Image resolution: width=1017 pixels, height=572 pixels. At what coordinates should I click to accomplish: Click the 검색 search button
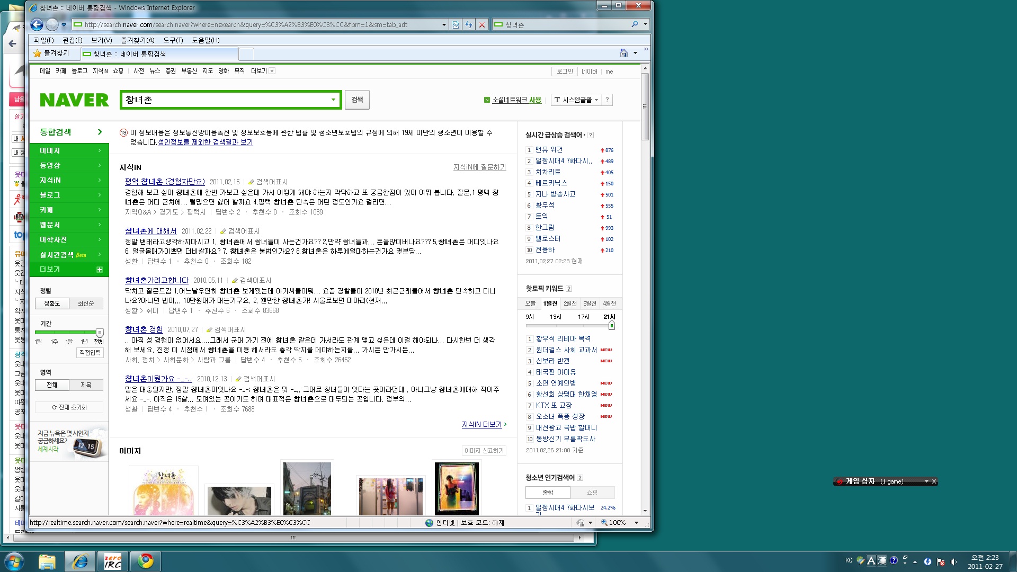pyautogui.click(x=357, y=100)
